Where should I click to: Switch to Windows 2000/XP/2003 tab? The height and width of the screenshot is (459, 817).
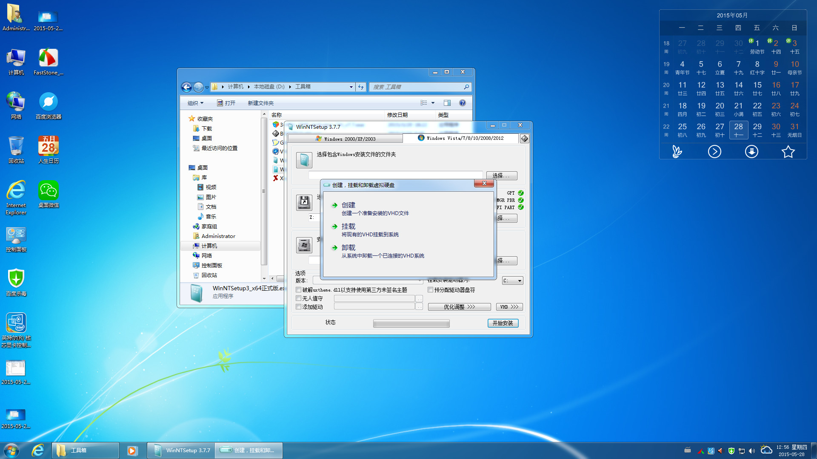[x=345, y=139]
